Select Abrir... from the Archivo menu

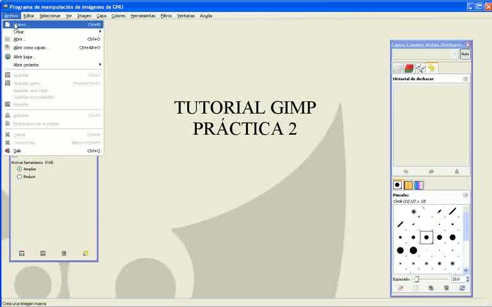click(53, 39)
